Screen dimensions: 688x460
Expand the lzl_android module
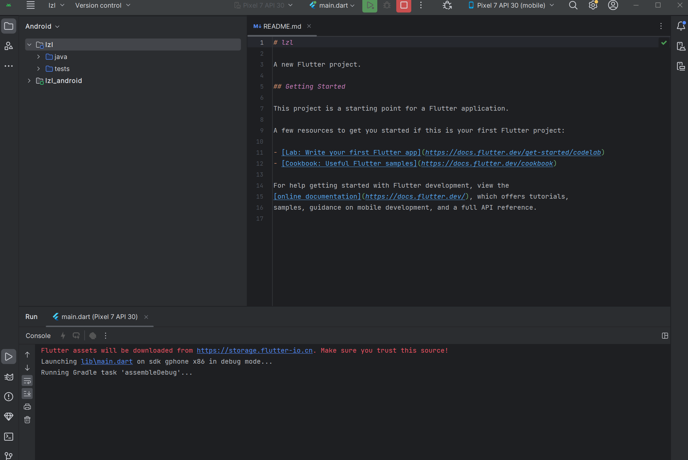click(x=29, y=81)
